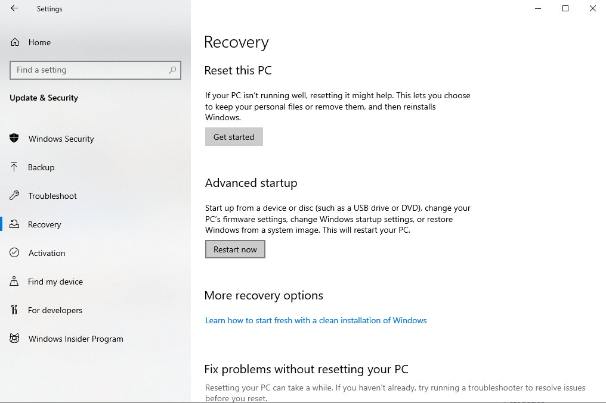Screen dimensions: 606x403
Task: Open the Recovery sidebar entry
Action: [x=45, y=224]
